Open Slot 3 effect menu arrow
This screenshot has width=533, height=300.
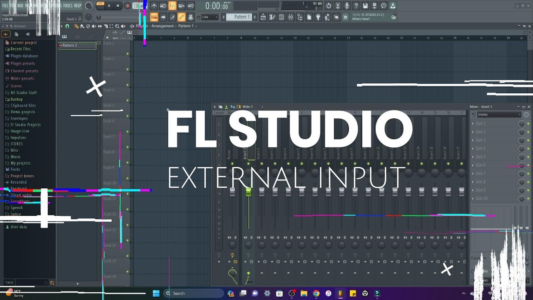(x=473, y=140)
